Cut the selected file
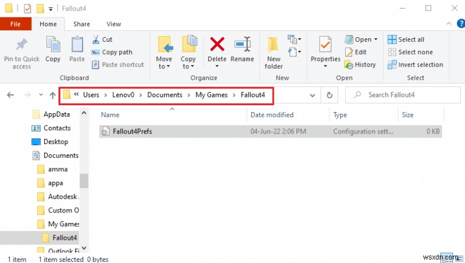 (x=102, y=39)
